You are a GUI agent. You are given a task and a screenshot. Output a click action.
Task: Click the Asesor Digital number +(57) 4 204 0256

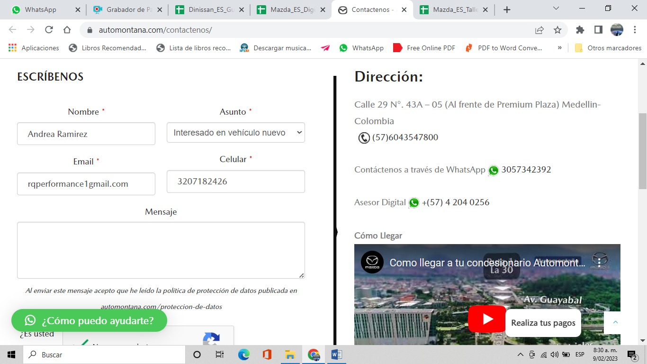click(456, 202)
